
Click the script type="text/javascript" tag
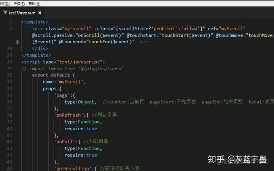tap(63, 62)
